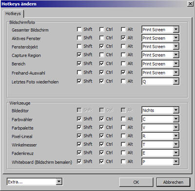195x191 pixels.
Task: Uncheck Shift for Capture Region
Action: [x=79, y=55]
